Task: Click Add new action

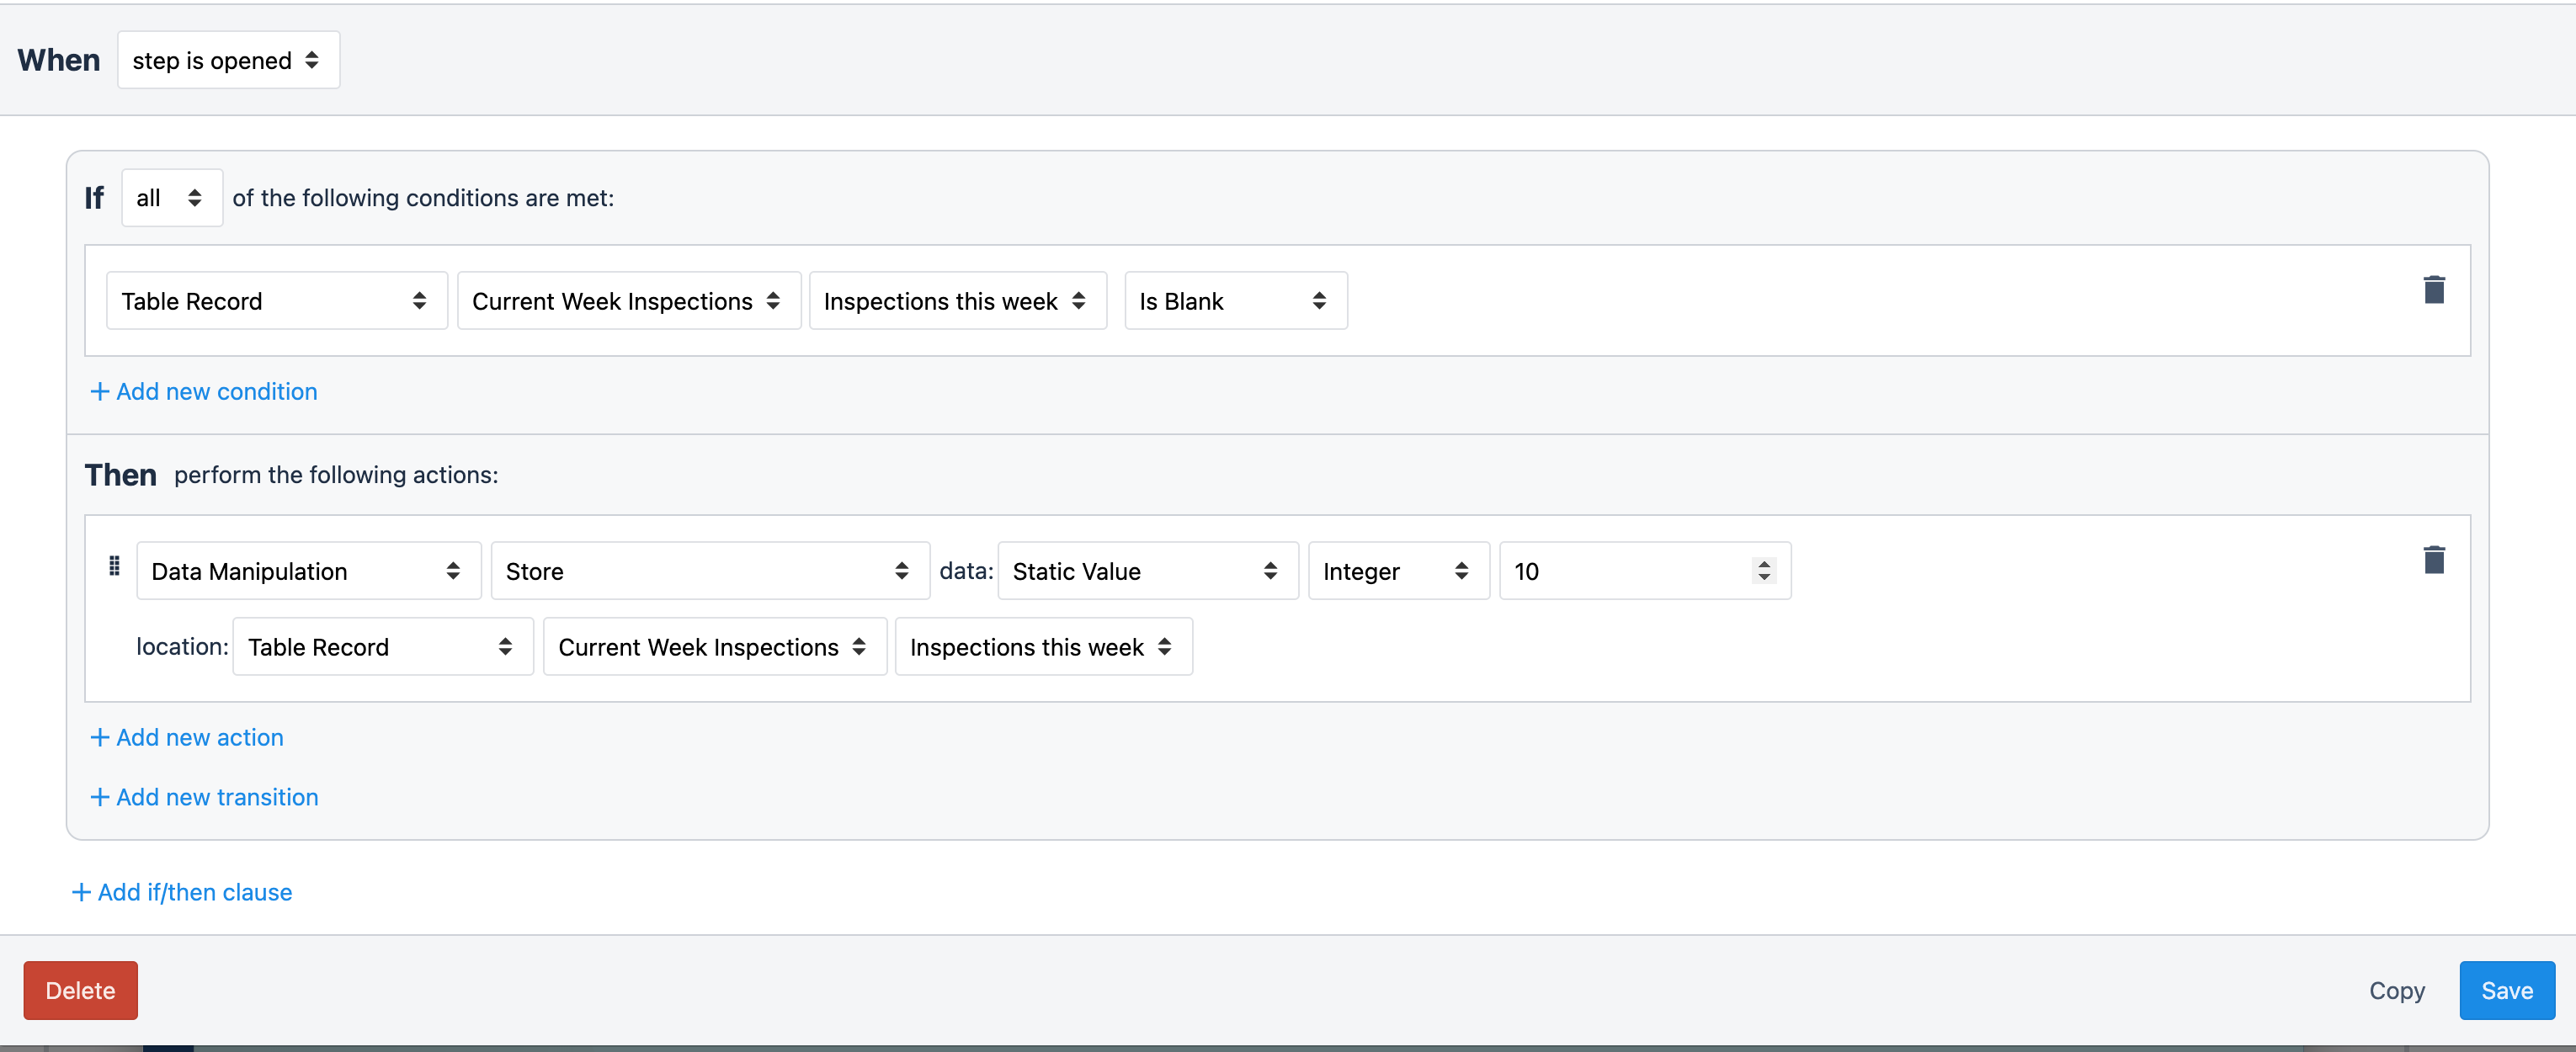Action: (x=187, y=738)
